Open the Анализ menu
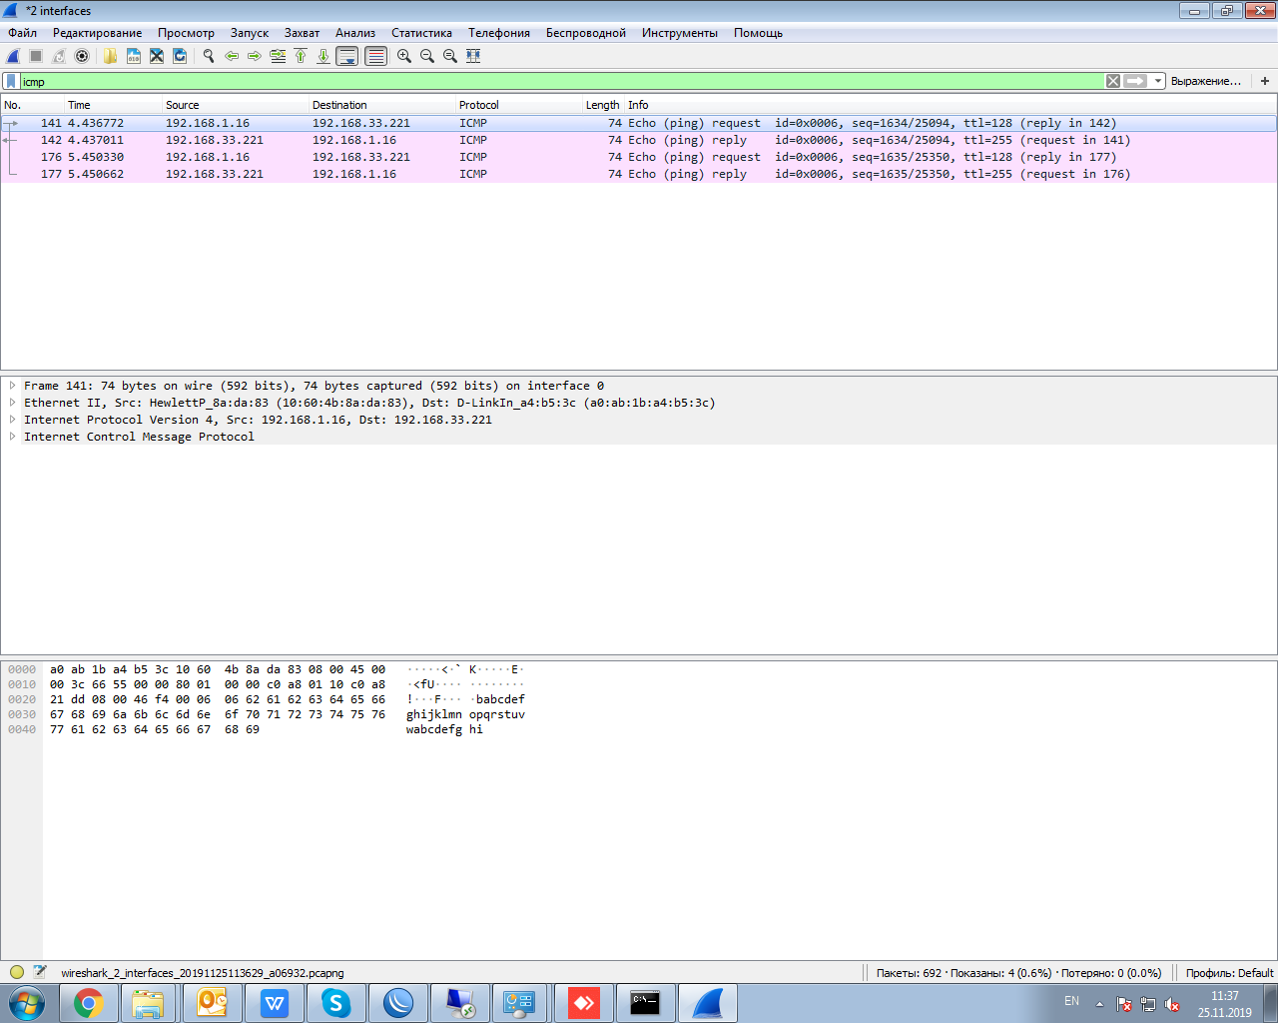The image size is (1278, 1023). tap(355, 33)
